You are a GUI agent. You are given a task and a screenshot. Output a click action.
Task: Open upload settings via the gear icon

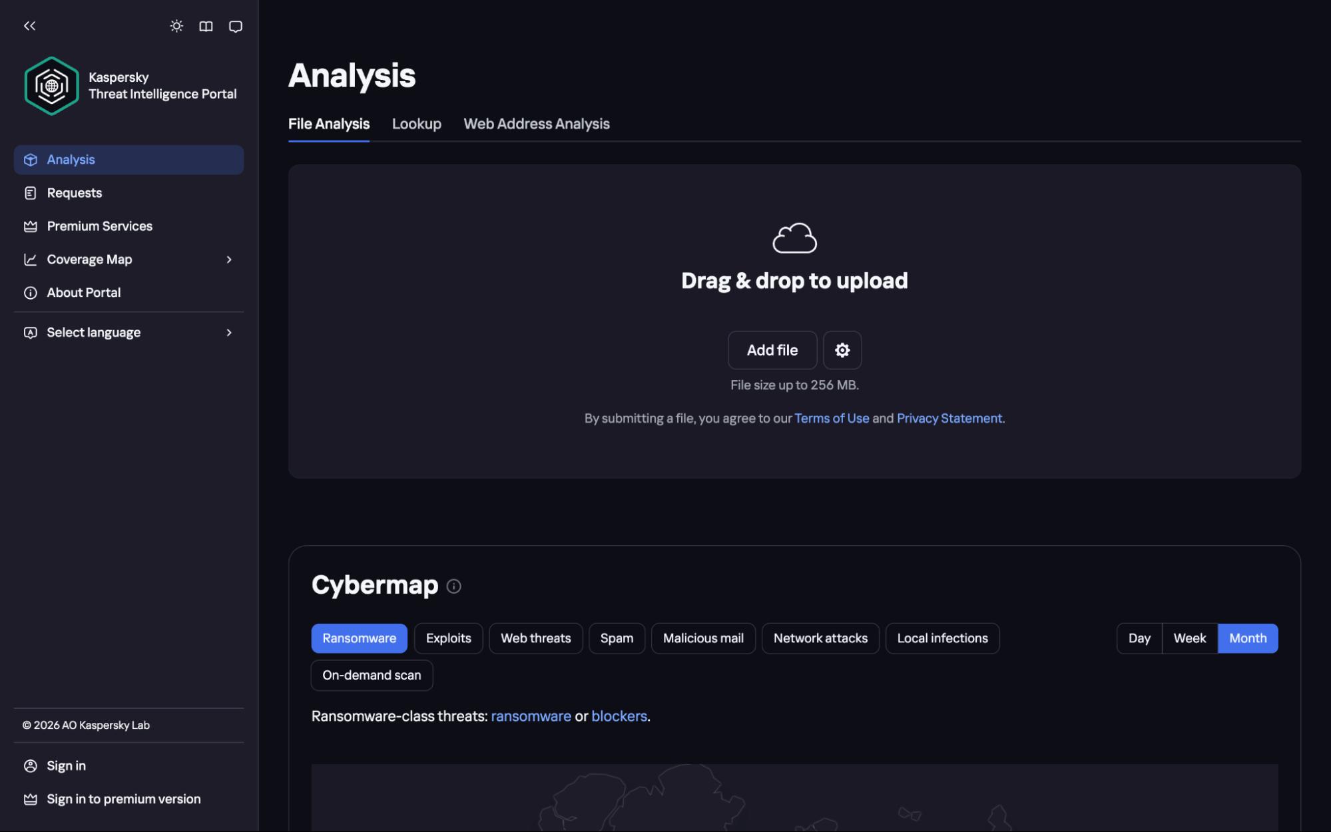(842, 349)
